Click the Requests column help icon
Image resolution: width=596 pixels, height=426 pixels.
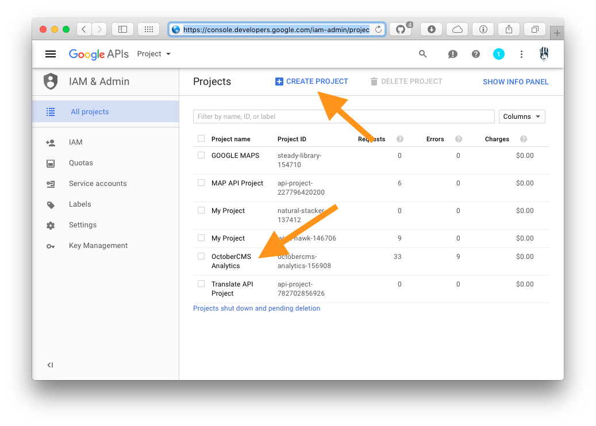400,139
